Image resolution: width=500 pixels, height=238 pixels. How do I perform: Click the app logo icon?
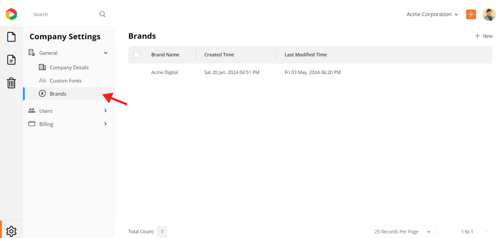(x=11, y=14)
